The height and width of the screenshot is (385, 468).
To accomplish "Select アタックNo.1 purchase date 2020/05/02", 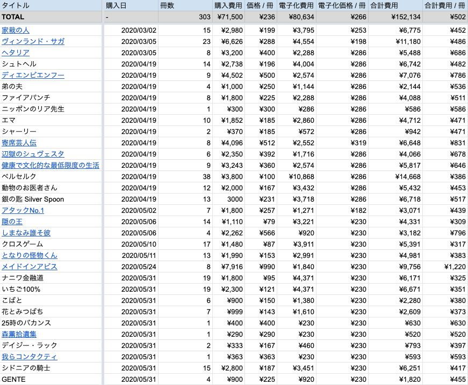I will [131, 211].
